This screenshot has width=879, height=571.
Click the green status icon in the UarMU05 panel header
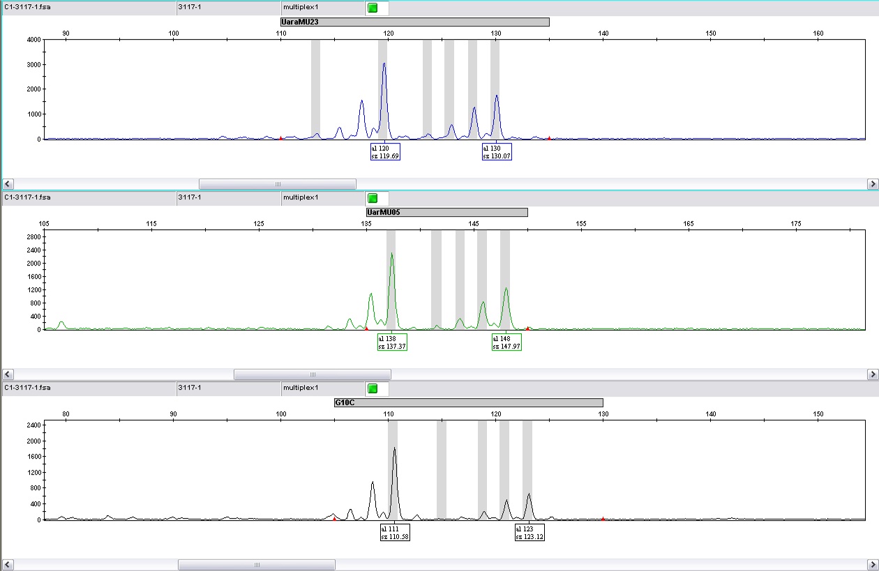pos(373,198)
